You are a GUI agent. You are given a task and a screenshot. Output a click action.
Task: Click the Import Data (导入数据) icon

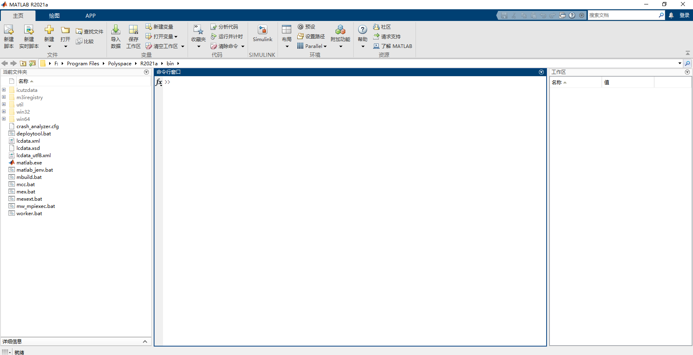click(116, 30)
